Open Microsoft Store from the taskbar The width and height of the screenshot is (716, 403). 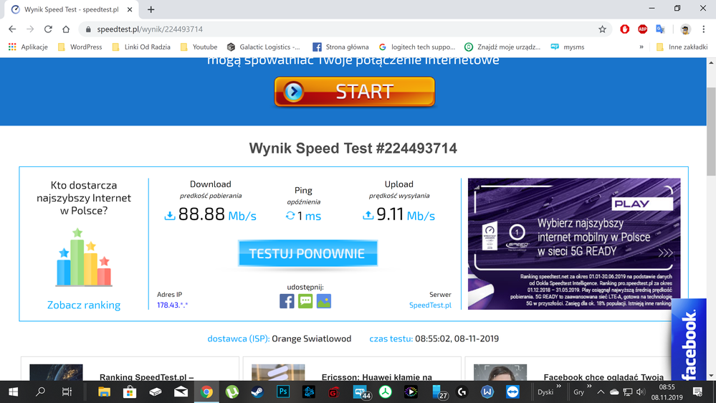[130, 392]
